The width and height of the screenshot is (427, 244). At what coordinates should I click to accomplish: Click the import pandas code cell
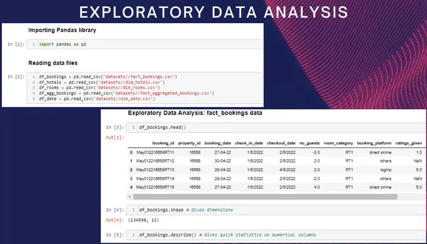click(145, 44)
